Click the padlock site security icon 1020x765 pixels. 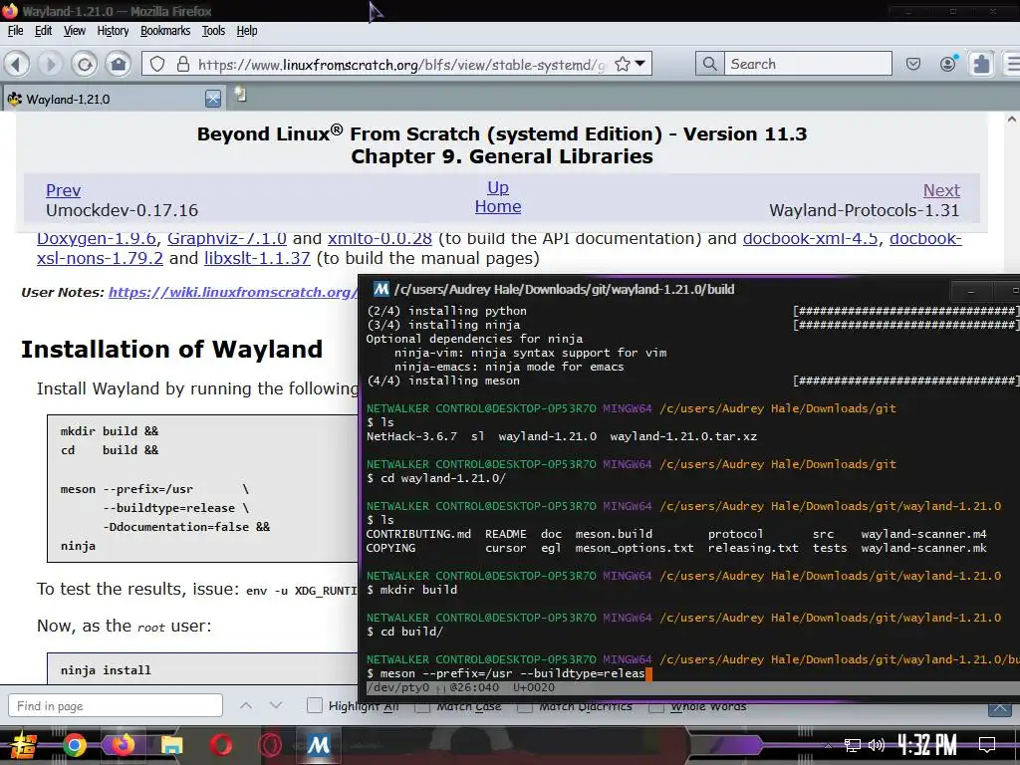(183, 64)
